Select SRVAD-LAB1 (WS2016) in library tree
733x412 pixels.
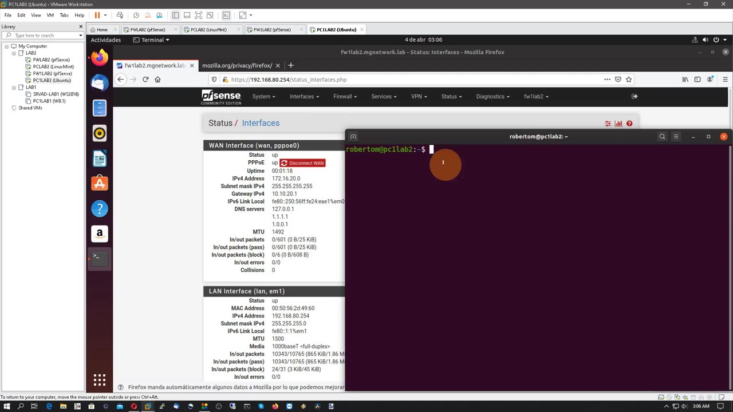[56, 94]
